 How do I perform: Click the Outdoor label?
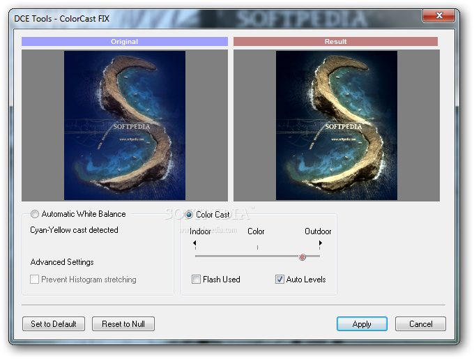click(318, 231)
